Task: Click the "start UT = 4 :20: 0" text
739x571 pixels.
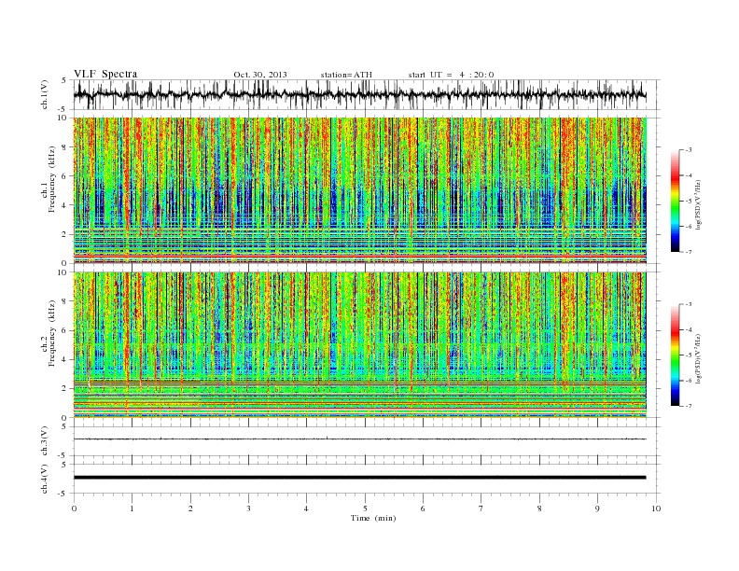Action: pos(451,75)
